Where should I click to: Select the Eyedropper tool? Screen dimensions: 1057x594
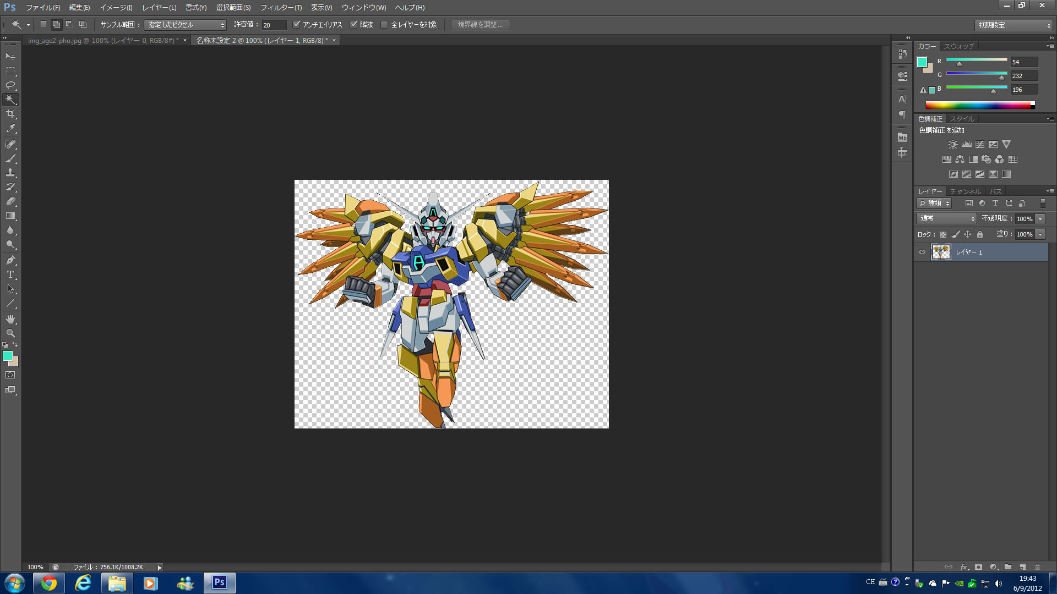click(x=10, y=129)
